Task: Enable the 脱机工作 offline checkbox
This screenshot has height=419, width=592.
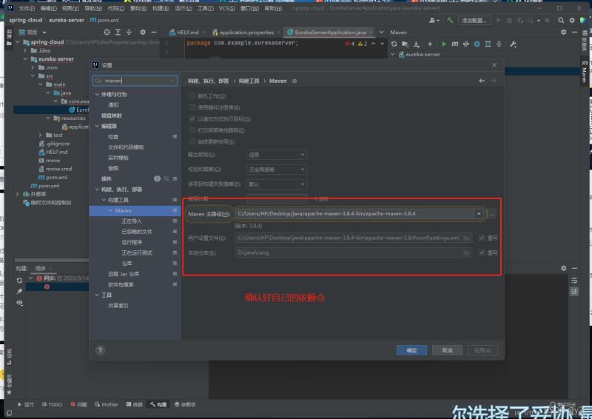Action: pyautogui.click(x=192, y=96)
